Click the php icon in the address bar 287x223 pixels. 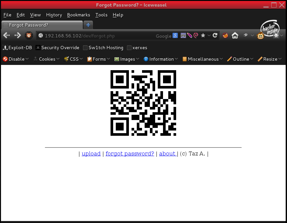click(x=183, y=35)
